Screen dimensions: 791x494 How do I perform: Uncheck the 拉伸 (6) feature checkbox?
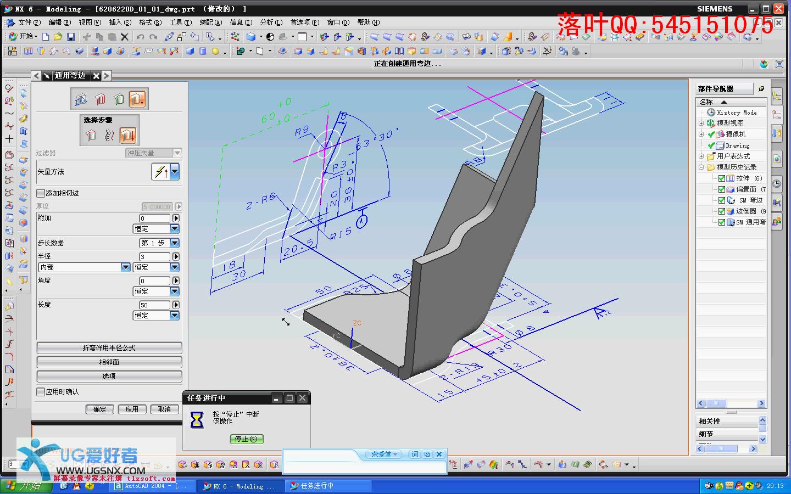click(x=722, y=178)
